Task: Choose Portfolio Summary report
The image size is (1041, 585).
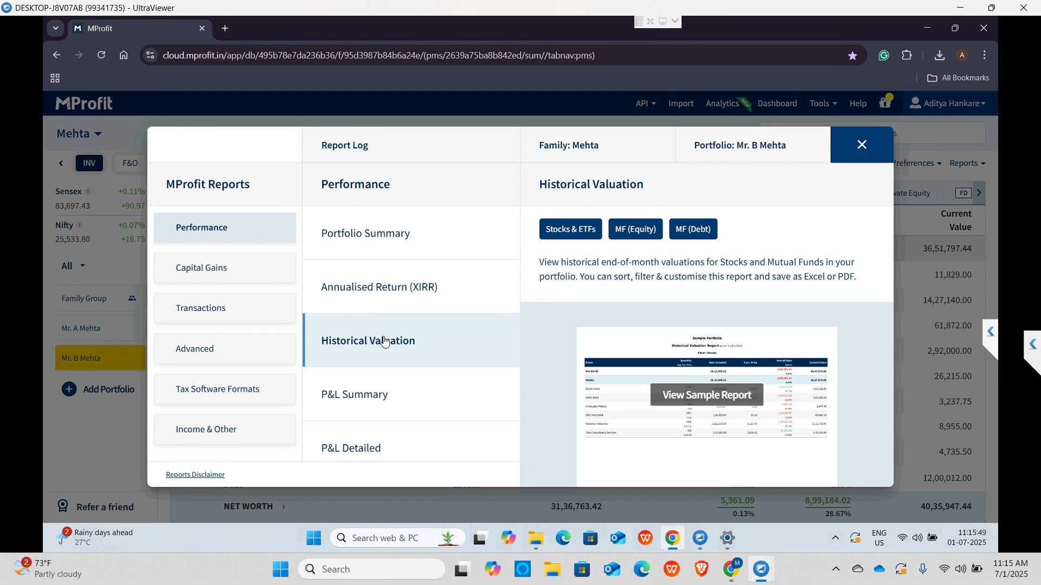Action: pos(411,233)
